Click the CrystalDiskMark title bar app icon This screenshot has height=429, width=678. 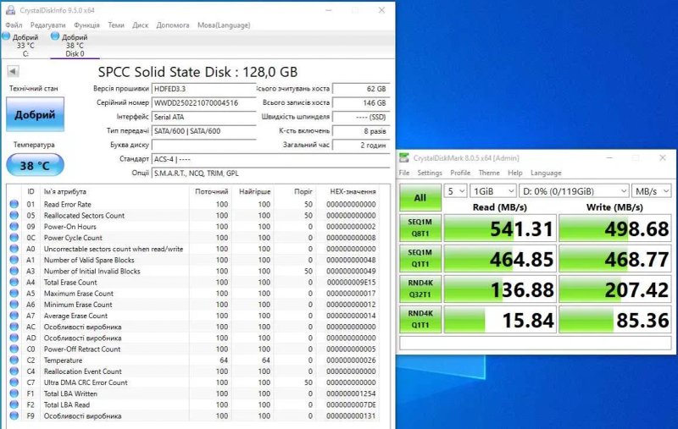(404, 158)
